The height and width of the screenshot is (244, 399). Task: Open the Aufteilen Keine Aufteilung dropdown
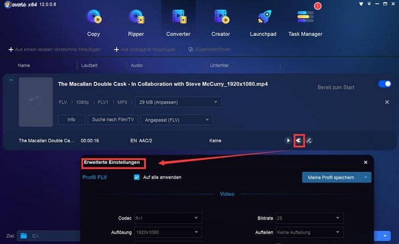(309, 232)
